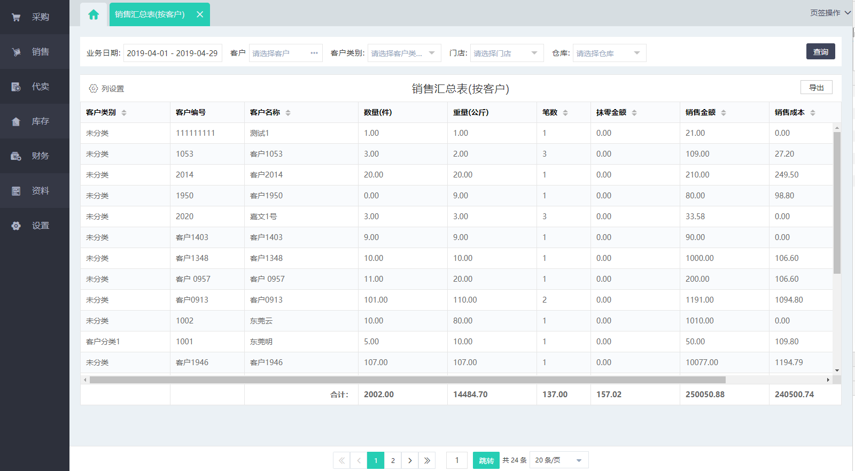Expand the 仓库 warehouse dropdown
This screenshot has width=855, height=471.
click(x=609, y=53)
